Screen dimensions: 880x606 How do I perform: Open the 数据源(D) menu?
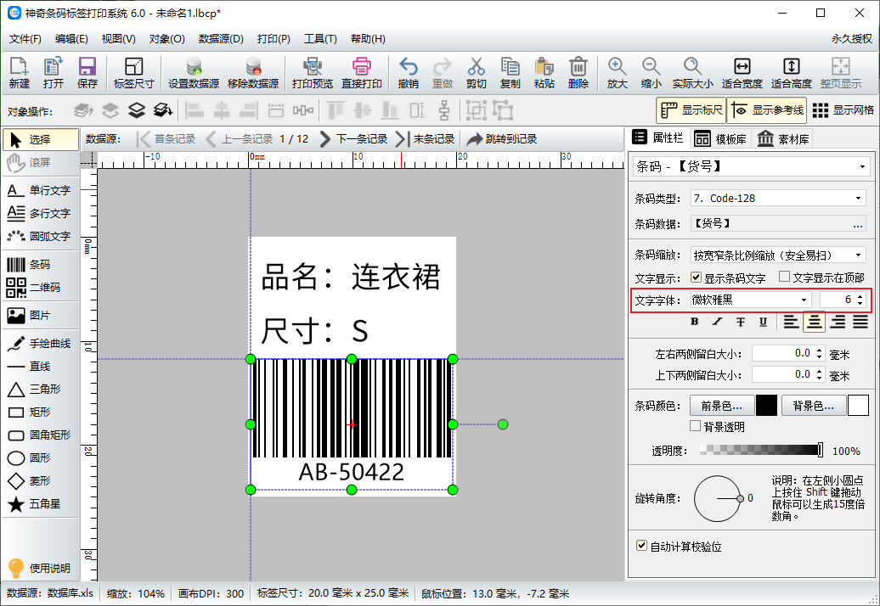(221, 39)
